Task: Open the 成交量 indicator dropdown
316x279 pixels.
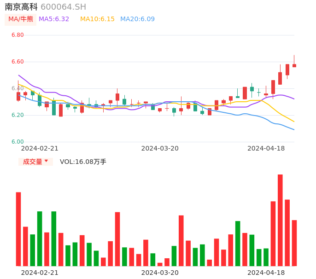Action: tap(35, 162)
